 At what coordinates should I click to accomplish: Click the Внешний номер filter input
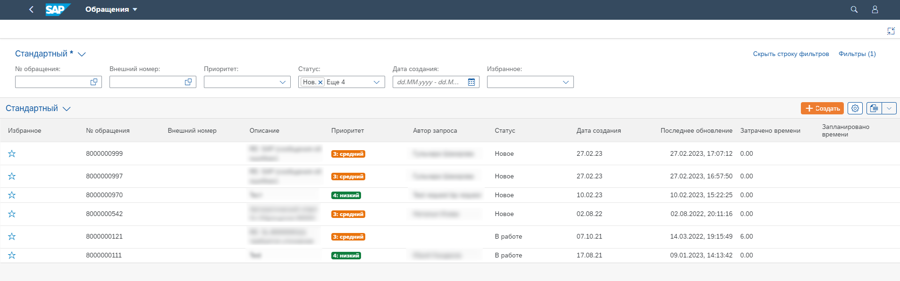[146, 82]
